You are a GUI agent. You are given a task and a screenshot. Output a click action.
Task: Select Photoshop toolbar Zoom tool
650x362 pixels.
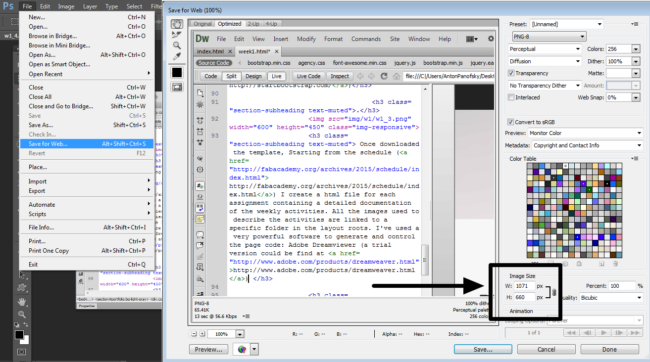pos(22,314)
